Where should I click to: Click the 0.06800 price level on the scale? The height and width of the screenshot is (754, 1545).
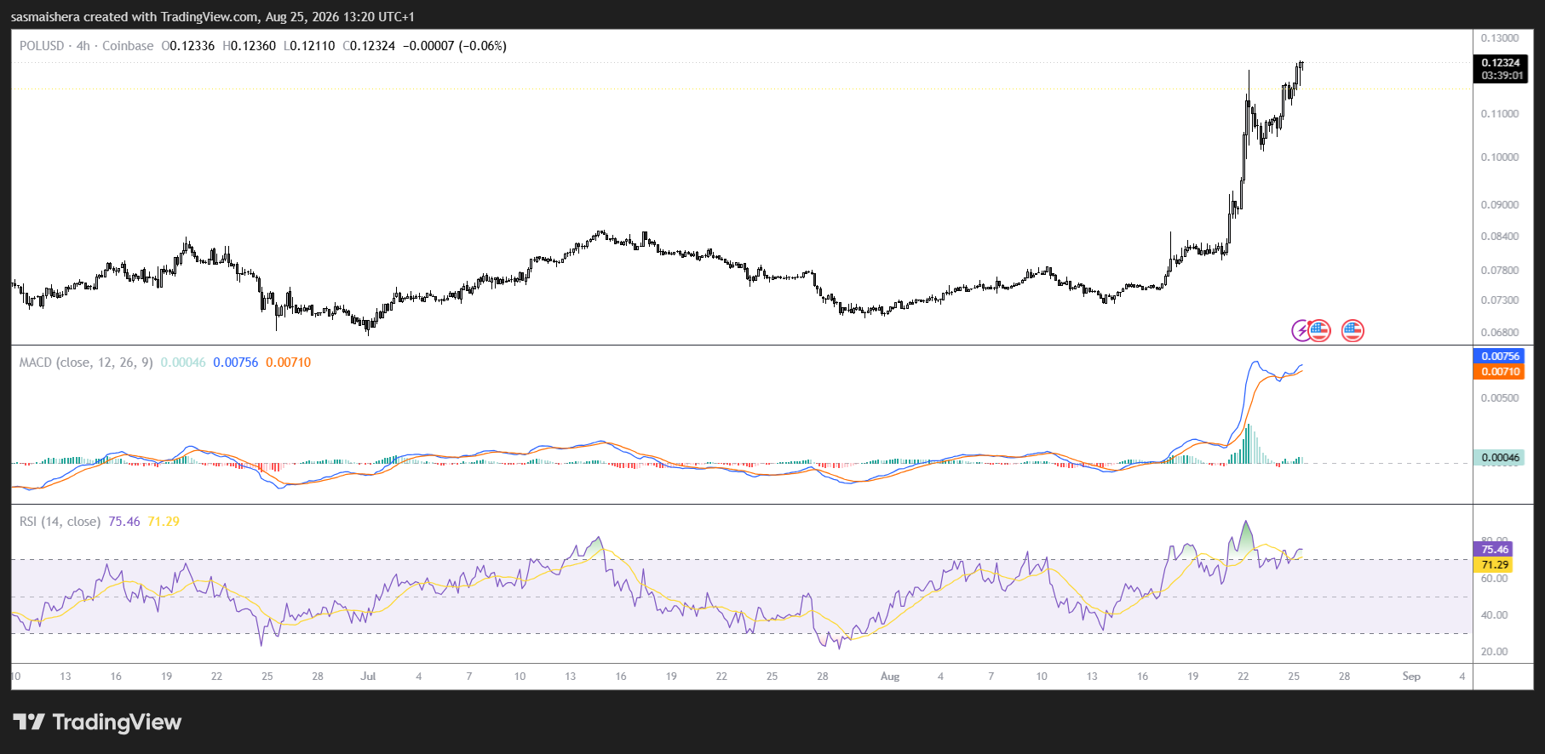click(1500, 333)
